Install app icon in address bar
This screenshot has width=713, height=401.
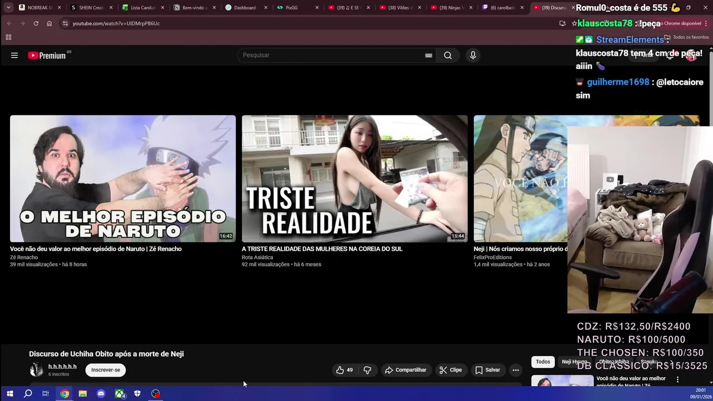(562, 23)
